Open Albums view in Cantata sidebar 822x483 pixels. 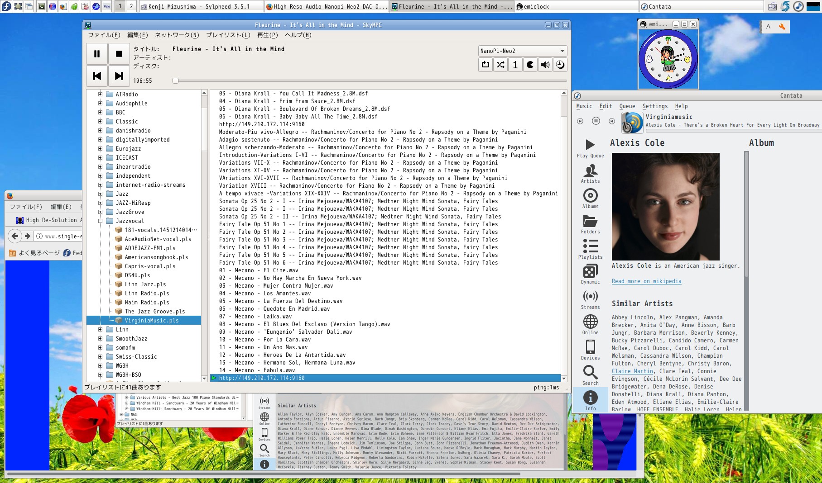[590, 199]
